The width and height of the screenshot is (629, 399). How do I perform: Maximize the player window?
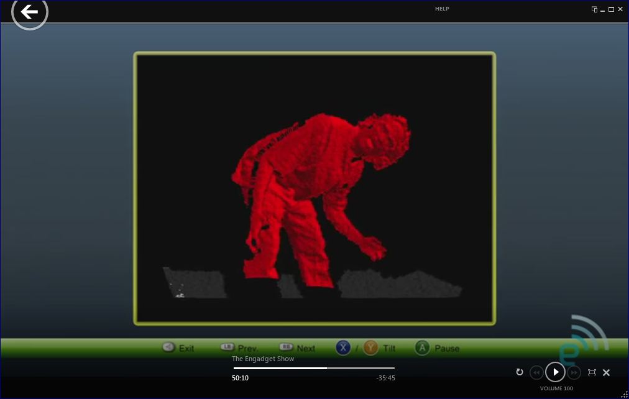tap(611, 9)
